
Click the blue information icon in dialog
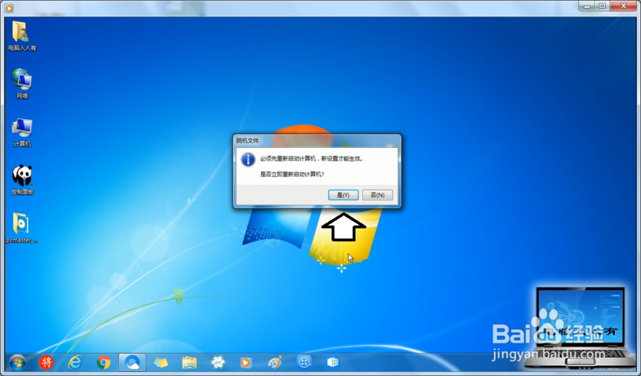(248, 159)
